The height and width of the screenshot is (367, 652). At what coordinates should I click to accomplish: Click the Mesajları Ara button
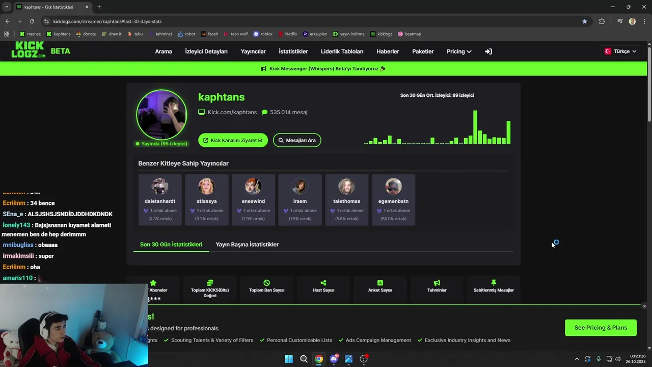point(297,140)
